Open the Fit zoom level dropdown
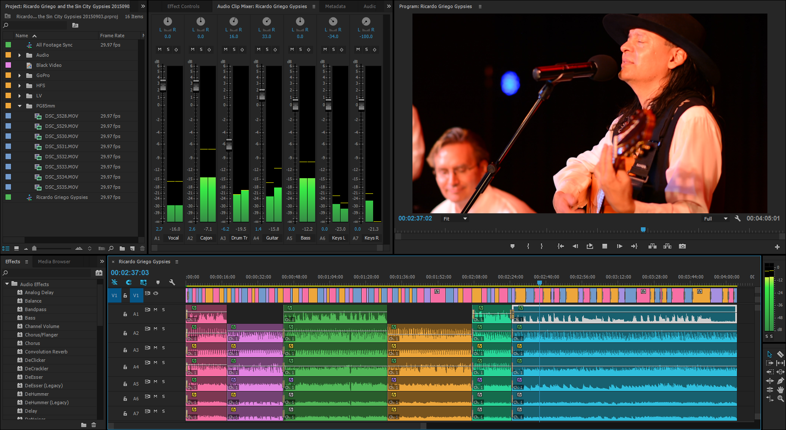Screen dimensions: 786x430 (x=455, y=219)
